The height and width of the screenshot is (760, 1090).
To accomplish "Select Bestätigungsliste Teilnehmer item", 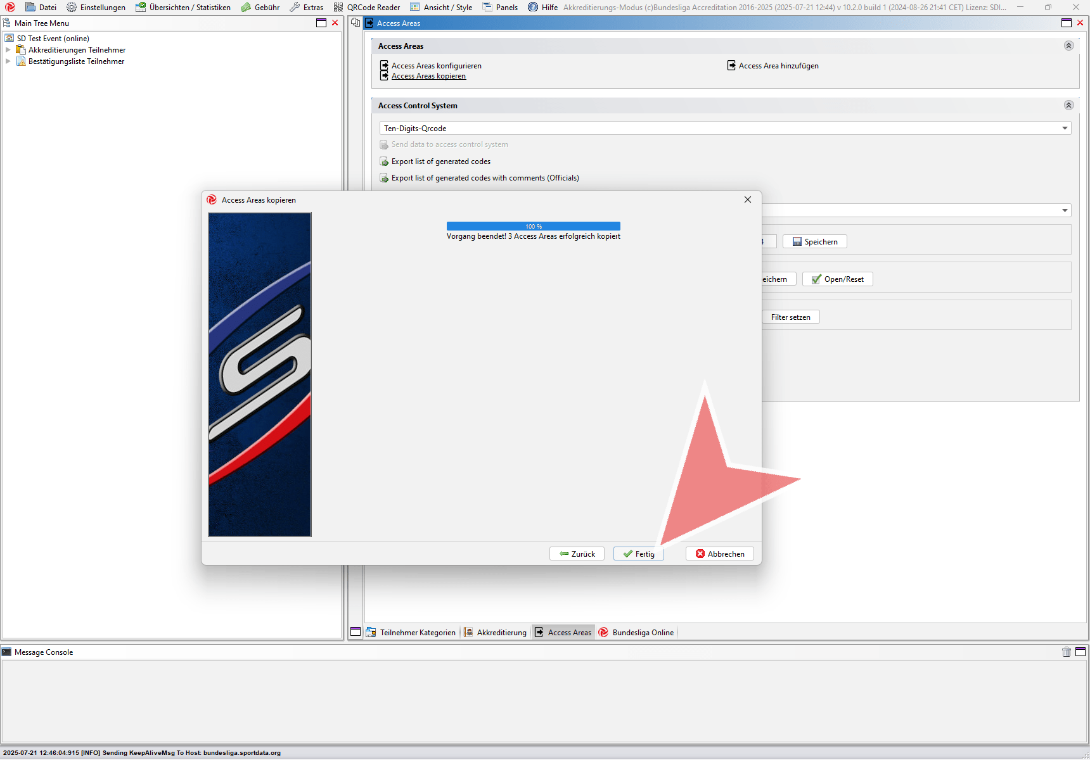I will pyautogui.click(x=76, y=61).
